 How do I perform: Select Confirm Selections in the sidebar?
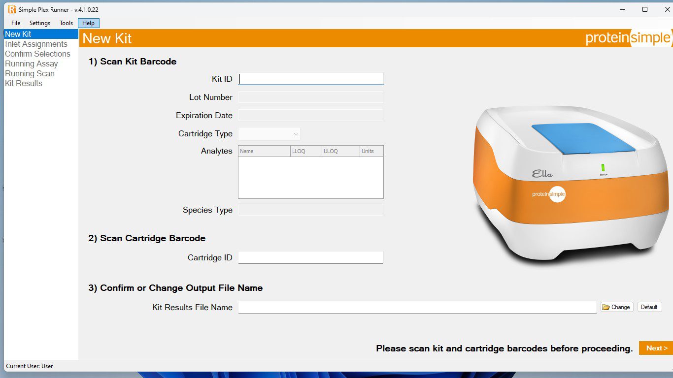(37, 54)
